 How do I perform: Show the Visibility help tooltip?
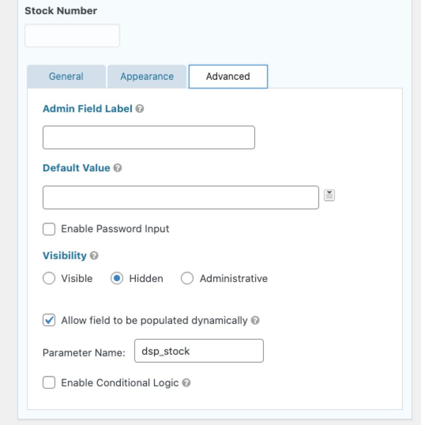click(x=94, y=256)
